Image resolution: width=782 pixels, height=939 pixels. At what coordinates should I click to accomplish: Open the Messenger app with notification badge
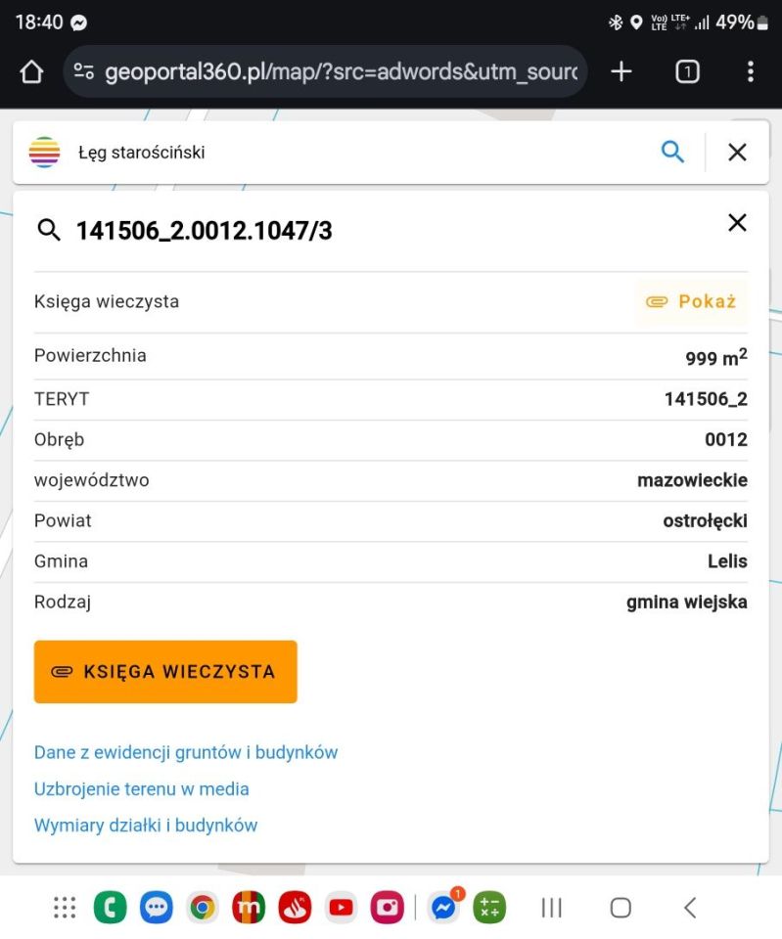[443, 907]
